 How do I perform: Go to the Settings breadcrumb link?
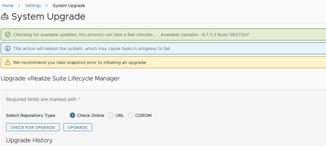tap(33, 6)
